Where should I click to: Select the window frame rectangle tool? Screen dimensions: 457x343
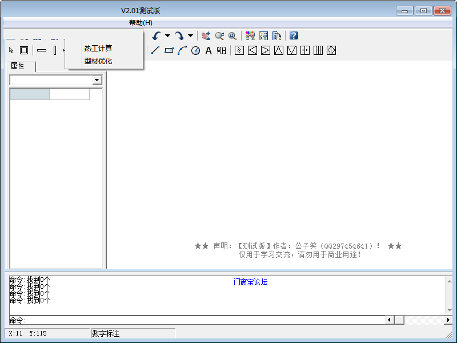[x=24, y=50]
